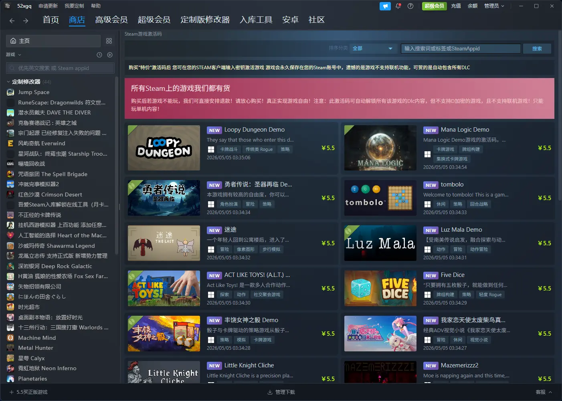Image resolution: width=562 pixels, height=401 pixels.
Task: Click the Heart of the Machine icon
Action: [10, 235]
